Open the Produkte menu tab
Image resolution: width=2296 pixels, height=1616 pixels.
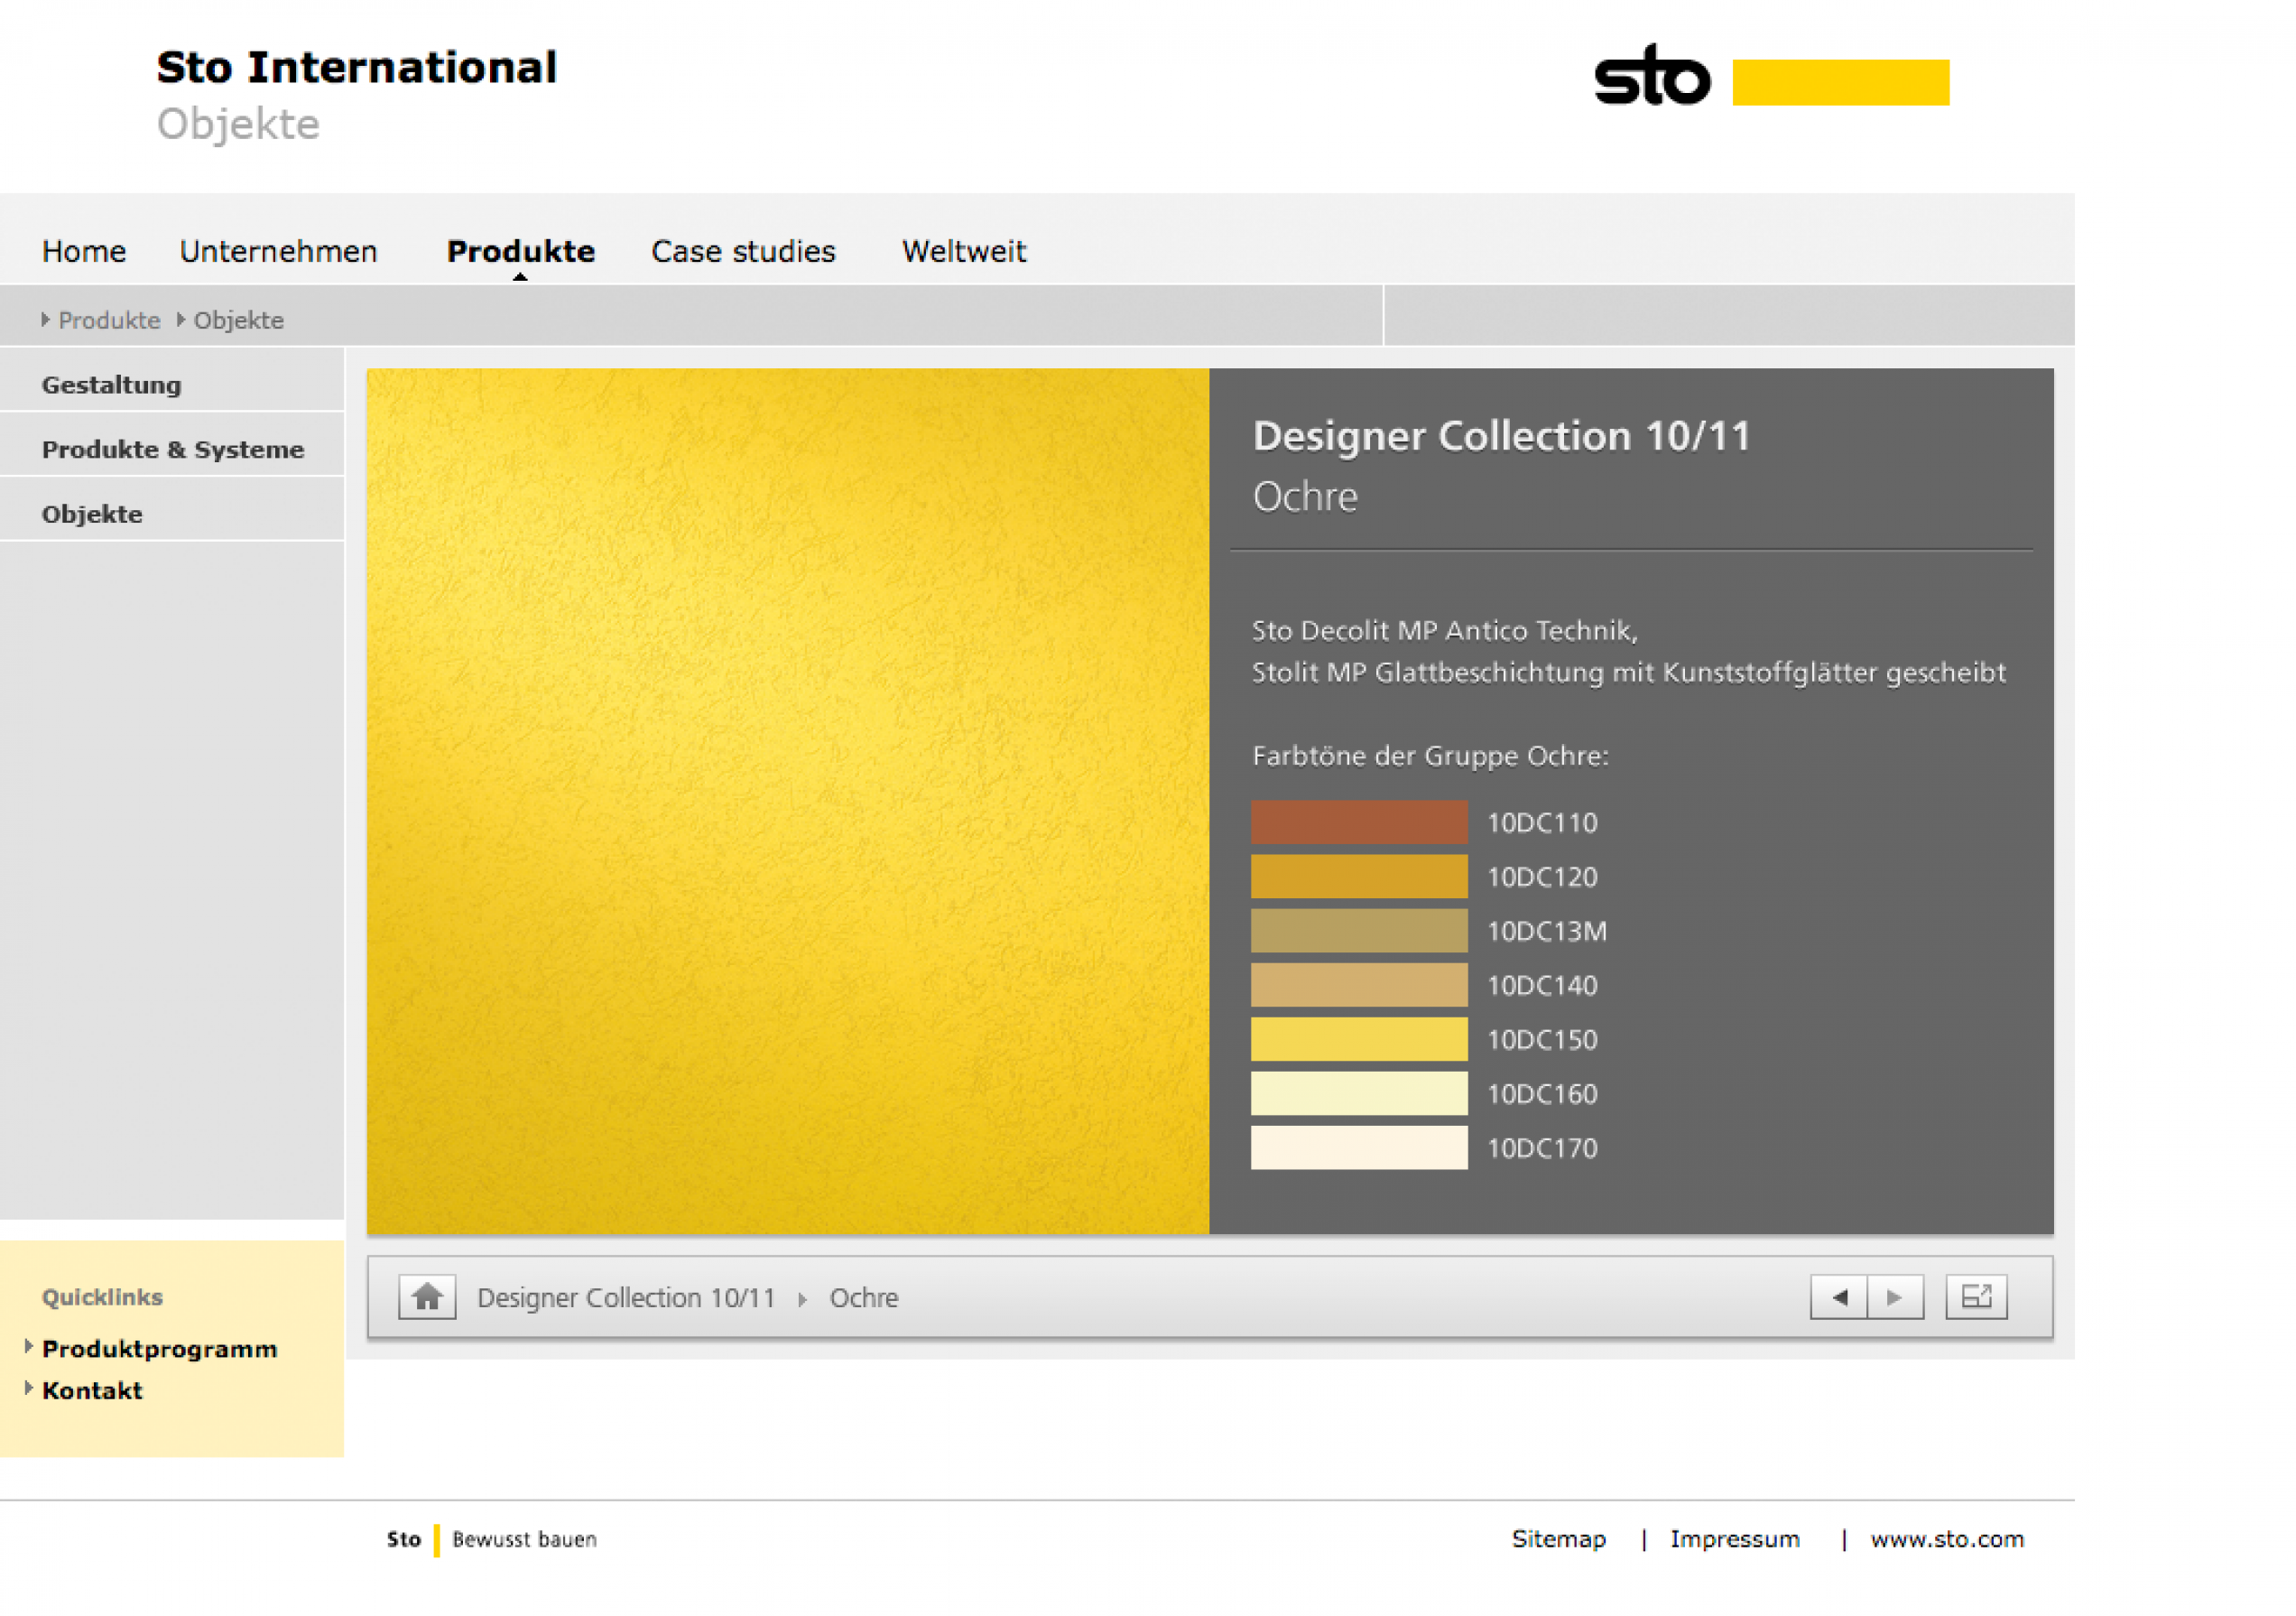click(520, 251)
